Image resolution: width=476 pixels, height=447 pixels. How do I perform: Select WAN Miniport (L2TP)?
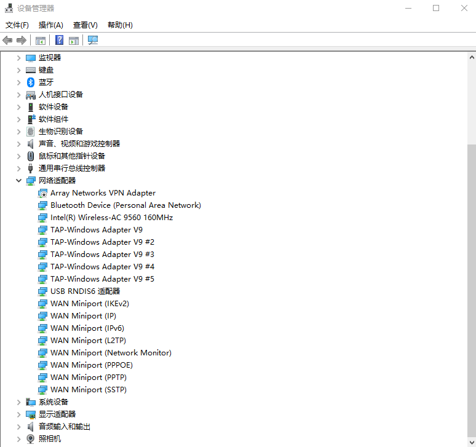click(x=89, y=341)
